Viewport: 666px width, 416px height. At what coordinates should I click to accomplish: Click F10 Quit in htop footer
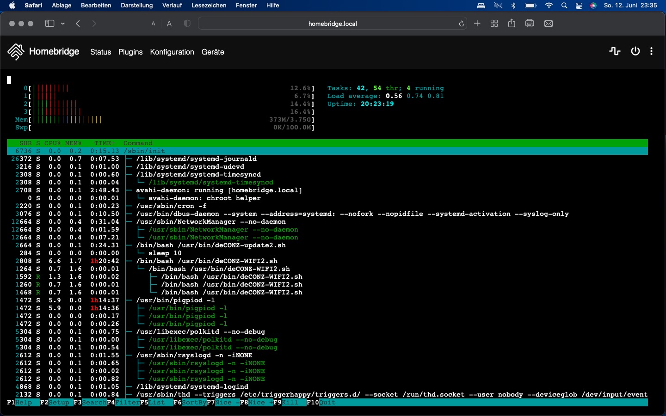click(x=327, y=403)
